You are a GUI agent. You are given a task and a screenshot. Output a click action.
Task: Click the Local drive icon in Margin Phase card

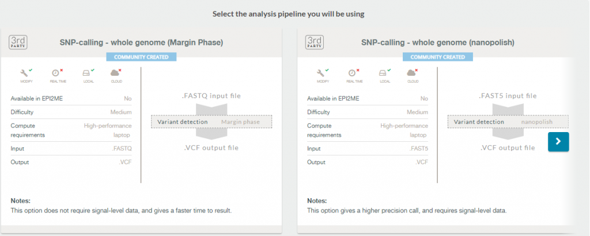coord(88,73)
